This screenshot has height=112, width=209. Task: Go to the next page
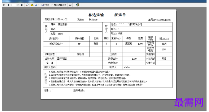(x=18, y=5)
